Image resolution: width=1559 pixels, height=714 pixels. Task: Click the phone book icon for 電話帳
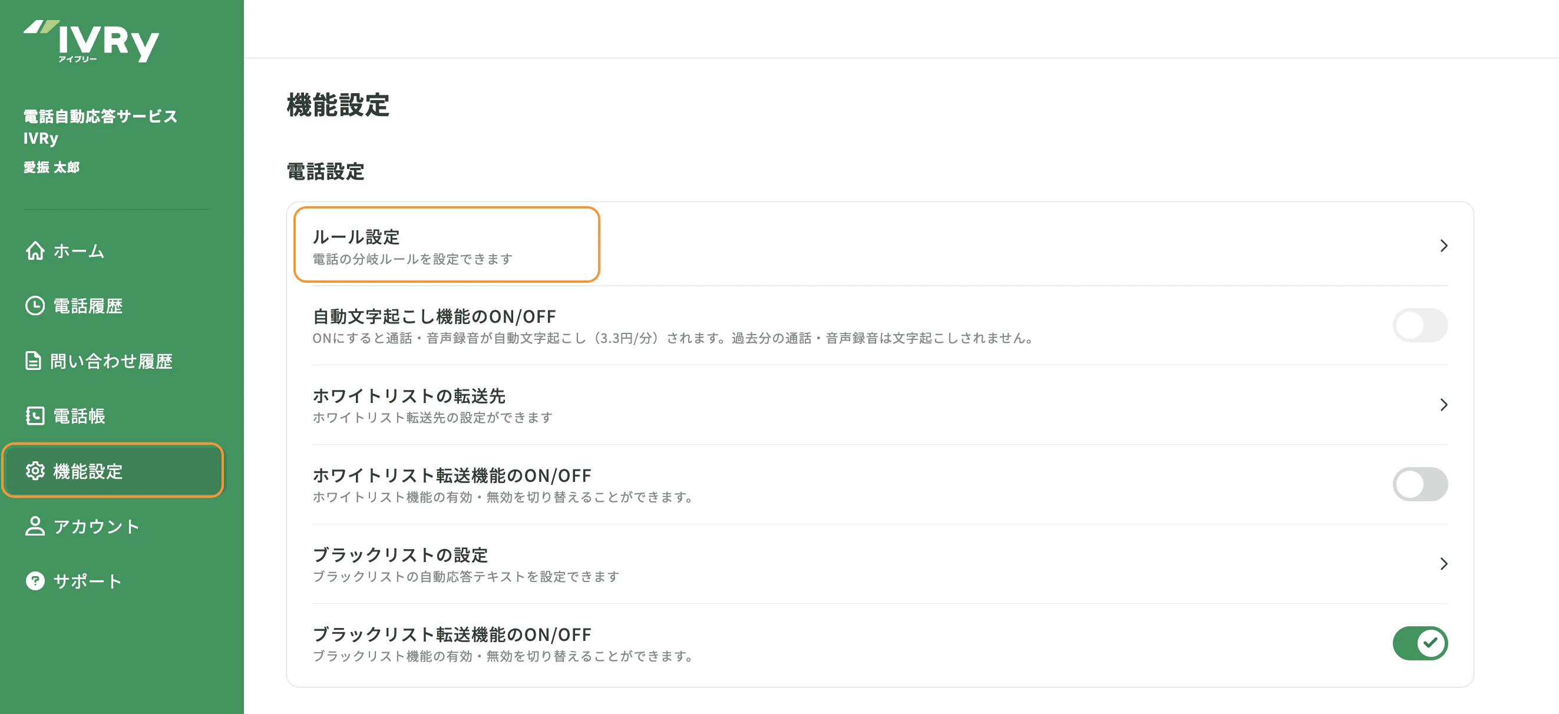click(35, 416)
